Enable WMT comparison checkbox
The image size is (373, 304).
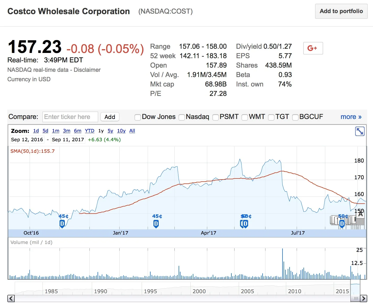[x=244, y=117]
